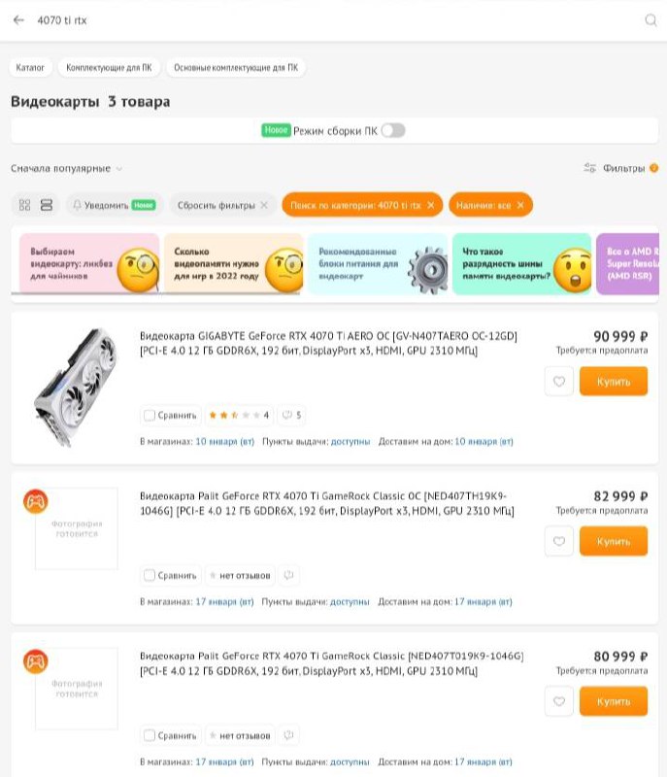Remove the availability filter chip
The width and height of the screenshot is (667, 777).
click(x=520, y=205)
